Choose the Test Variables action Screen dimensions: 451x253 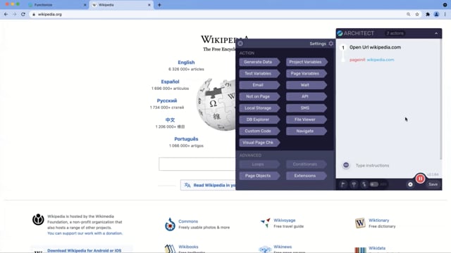tap(259, 73)
